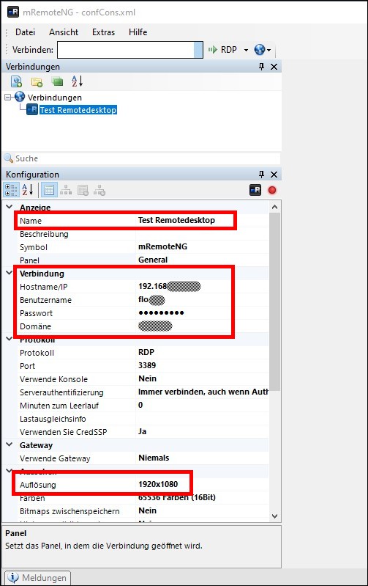Screen dimensions: 368x586
Task: Click the red host status icon
Action: tap(272, 190)
